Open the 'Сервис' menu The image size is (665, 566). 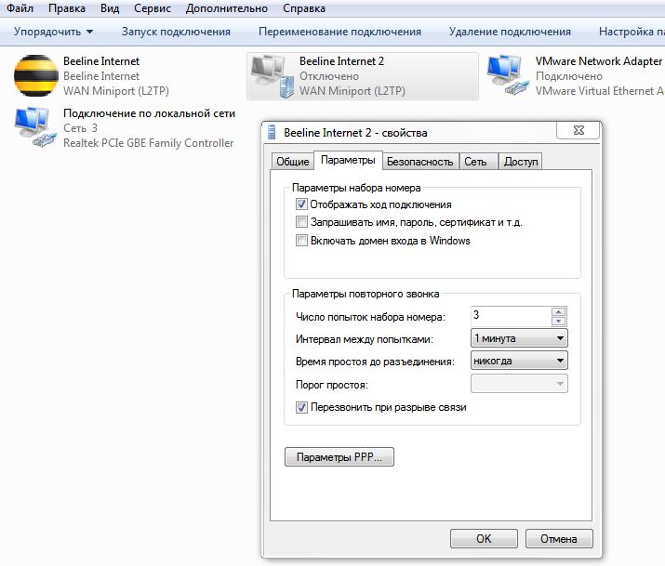pos(153,8)
